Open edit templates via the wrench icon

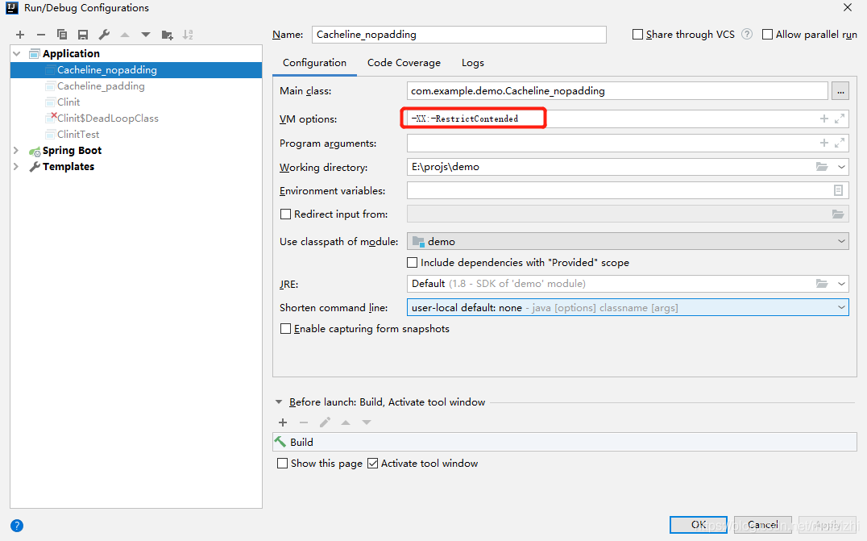point(104,35)
